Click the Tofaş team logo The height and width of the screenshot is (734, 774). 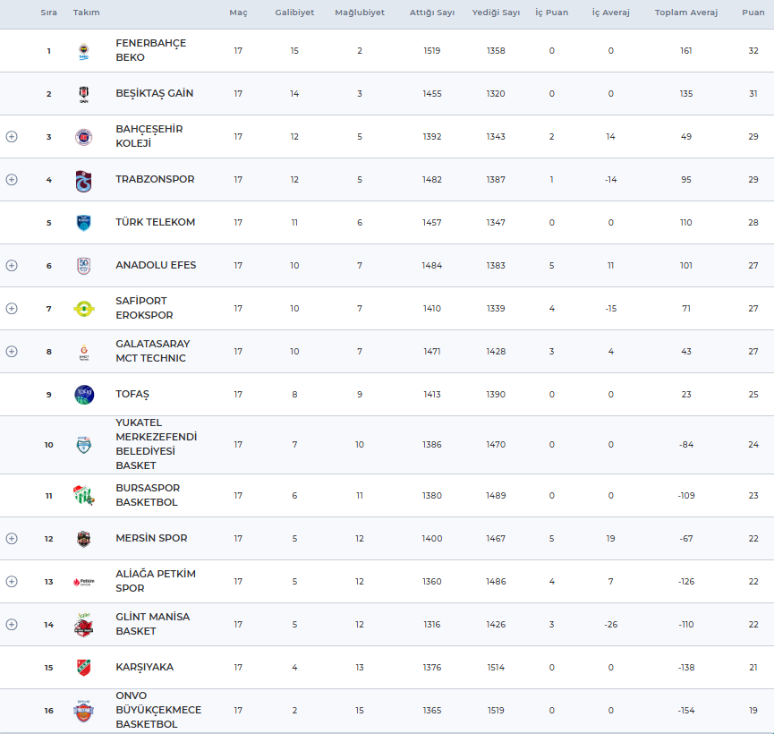(x=83, y=395)
